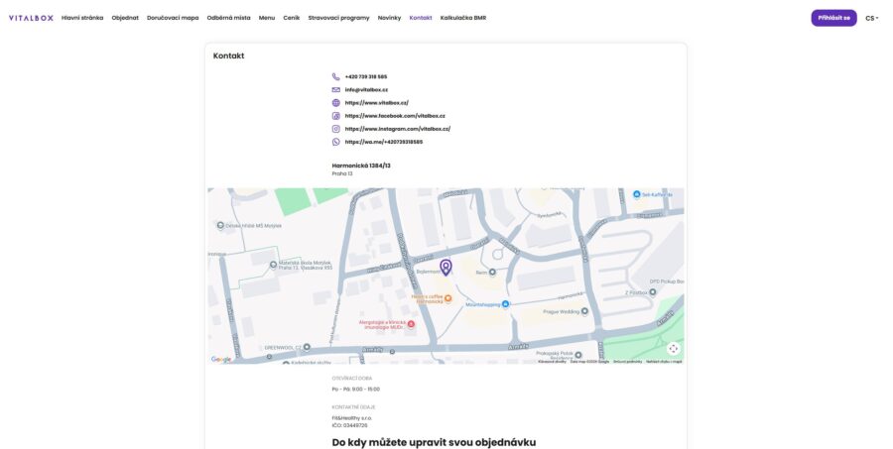Click the purple location pin on the map
The width and height of the screenshot is (893, 449).
(x=446, y=267)
